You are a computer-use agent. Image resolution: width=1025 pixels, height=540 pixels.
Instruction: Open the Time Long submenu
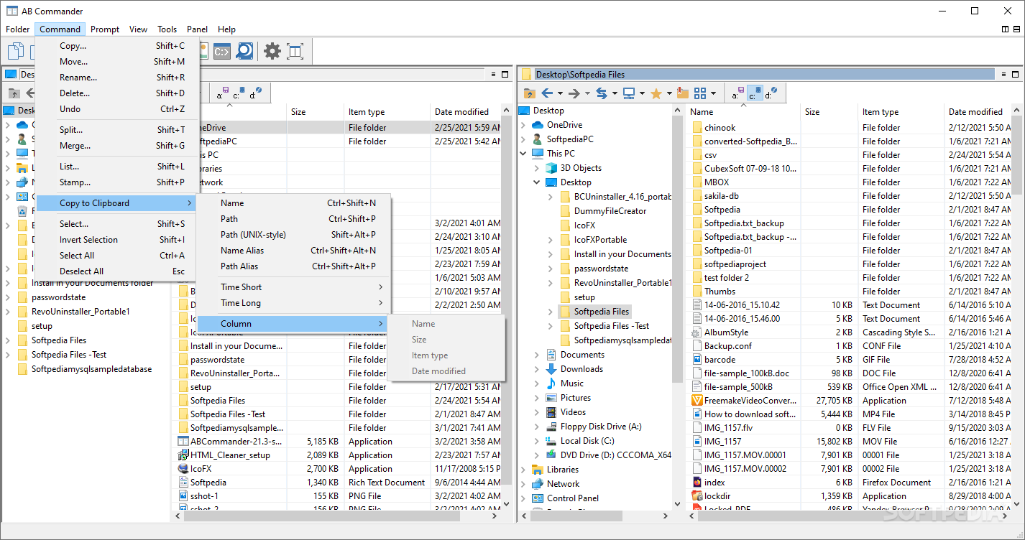point(294,303)
